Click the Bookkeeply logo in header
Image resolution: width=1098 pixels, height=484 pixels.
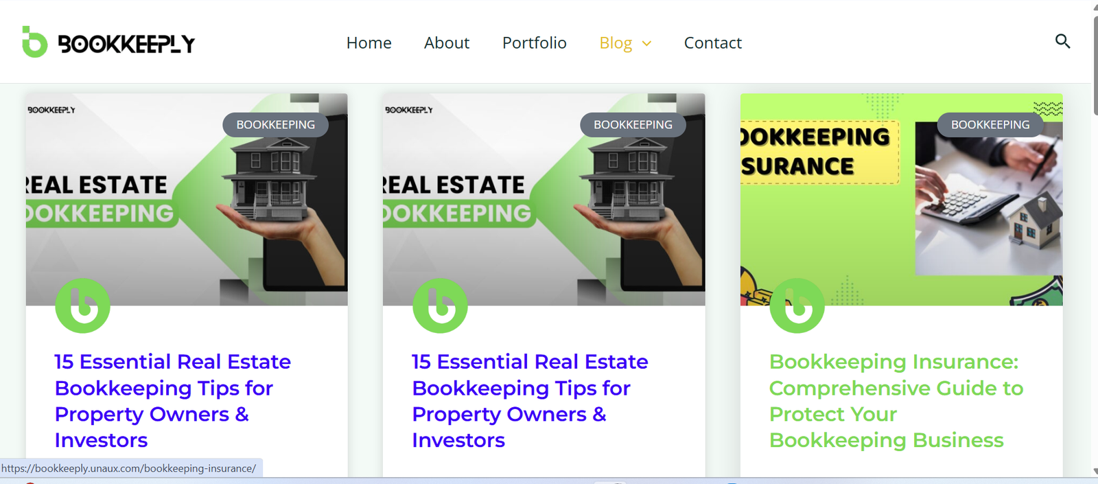[x=108, y=43]
